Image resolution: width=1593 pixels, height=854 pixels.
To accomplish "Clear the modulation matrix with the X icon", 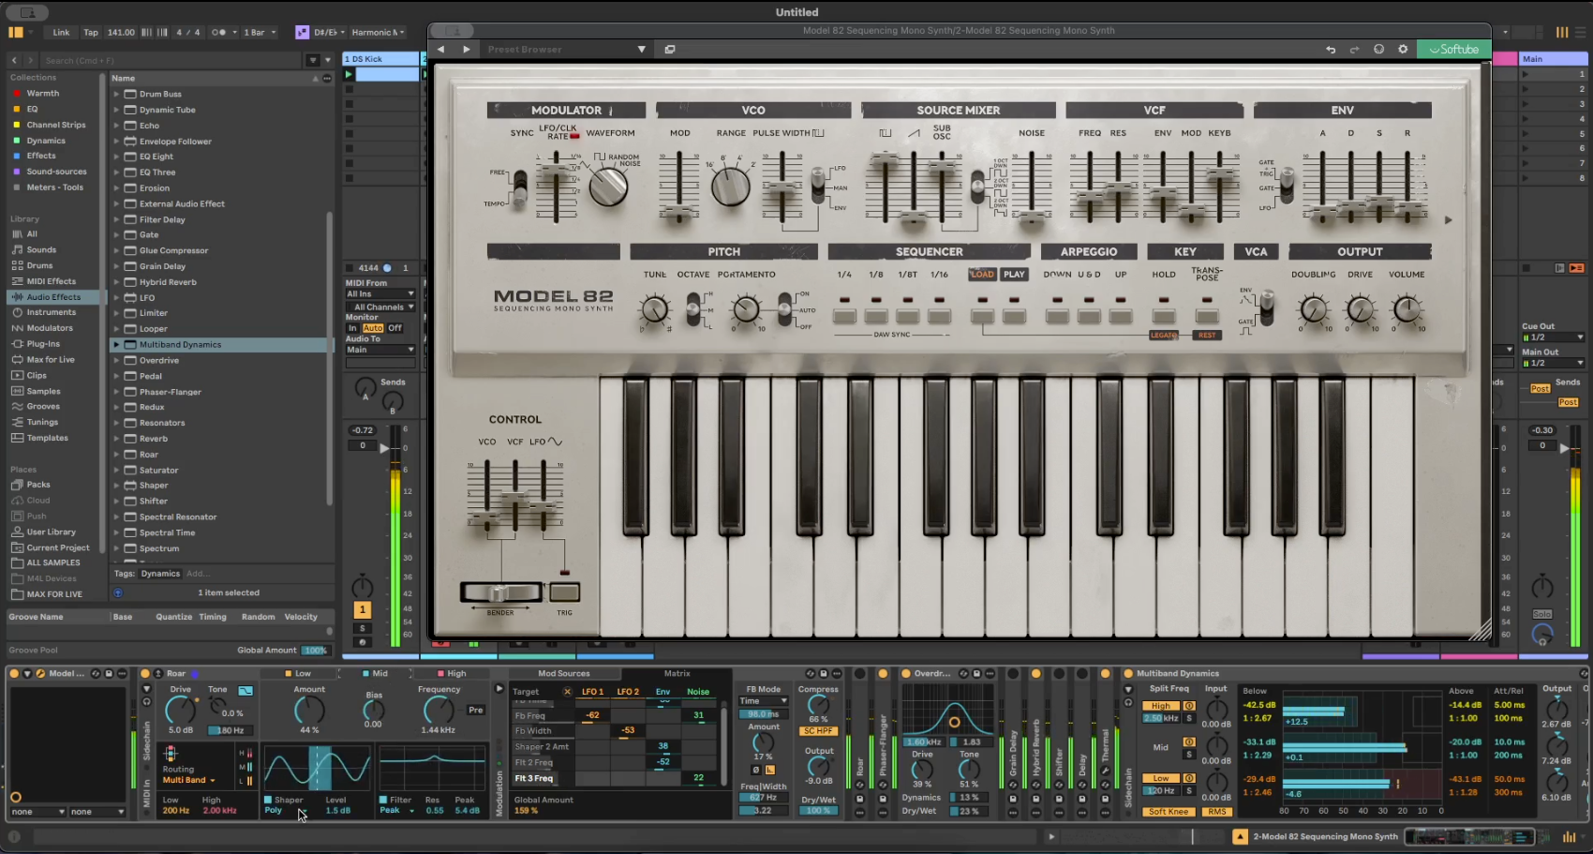I will point(567,692).
